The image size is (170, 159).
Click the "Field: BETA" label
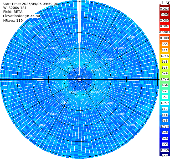(x=13, y=12)
